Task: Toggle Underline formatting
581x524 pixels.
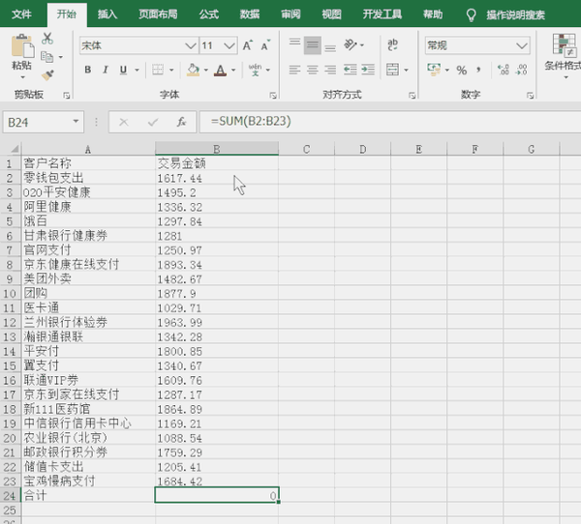Action: (x=123, y=70)
